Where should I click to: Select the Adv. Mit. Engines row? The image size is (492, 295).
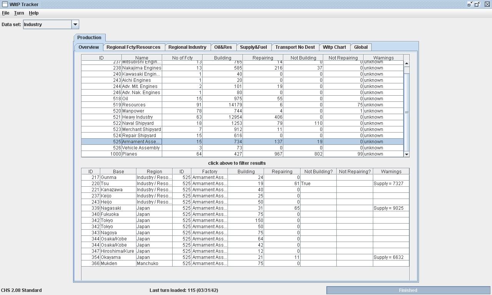pyautogui.click(x=242, y=86)
